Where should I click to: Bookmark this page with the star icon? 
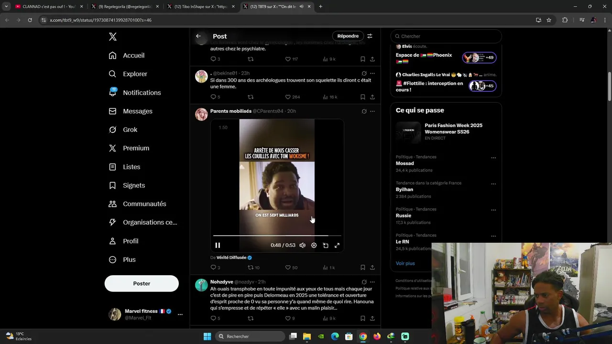click(x=549, y=20)
